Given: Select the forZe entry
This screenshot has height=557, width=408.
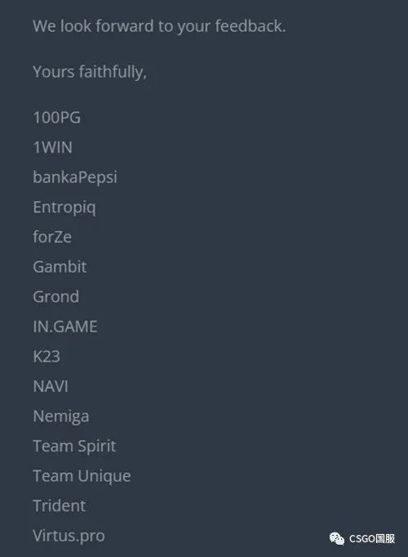Looking at the screenshot, I should [x=52, y=237].
